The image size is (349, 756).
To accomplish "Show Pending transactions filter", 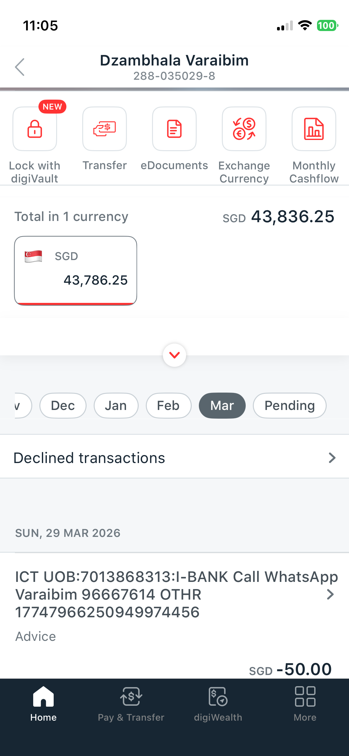I will point(289,406).
